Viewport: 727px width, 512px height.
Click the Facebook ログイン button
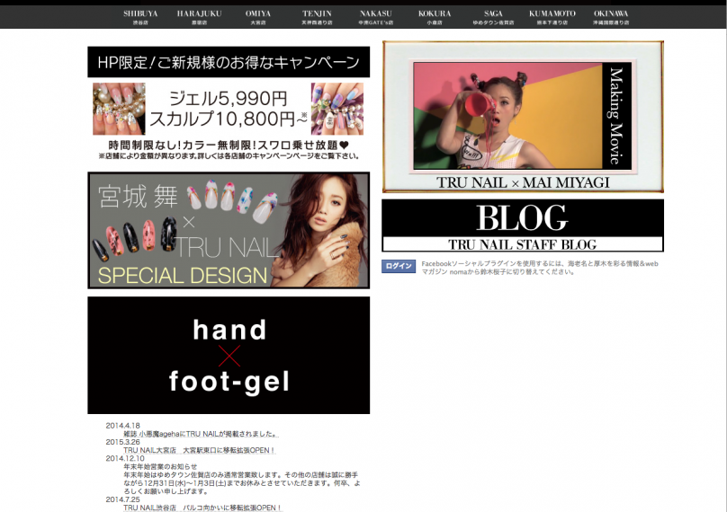[x=399, y=266]
